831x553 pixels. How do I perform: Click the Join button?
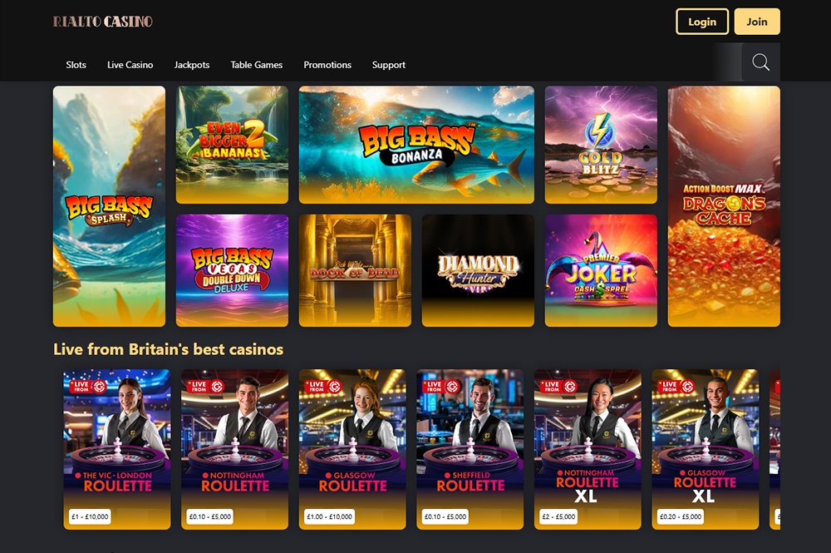click(x=757, y=22)
